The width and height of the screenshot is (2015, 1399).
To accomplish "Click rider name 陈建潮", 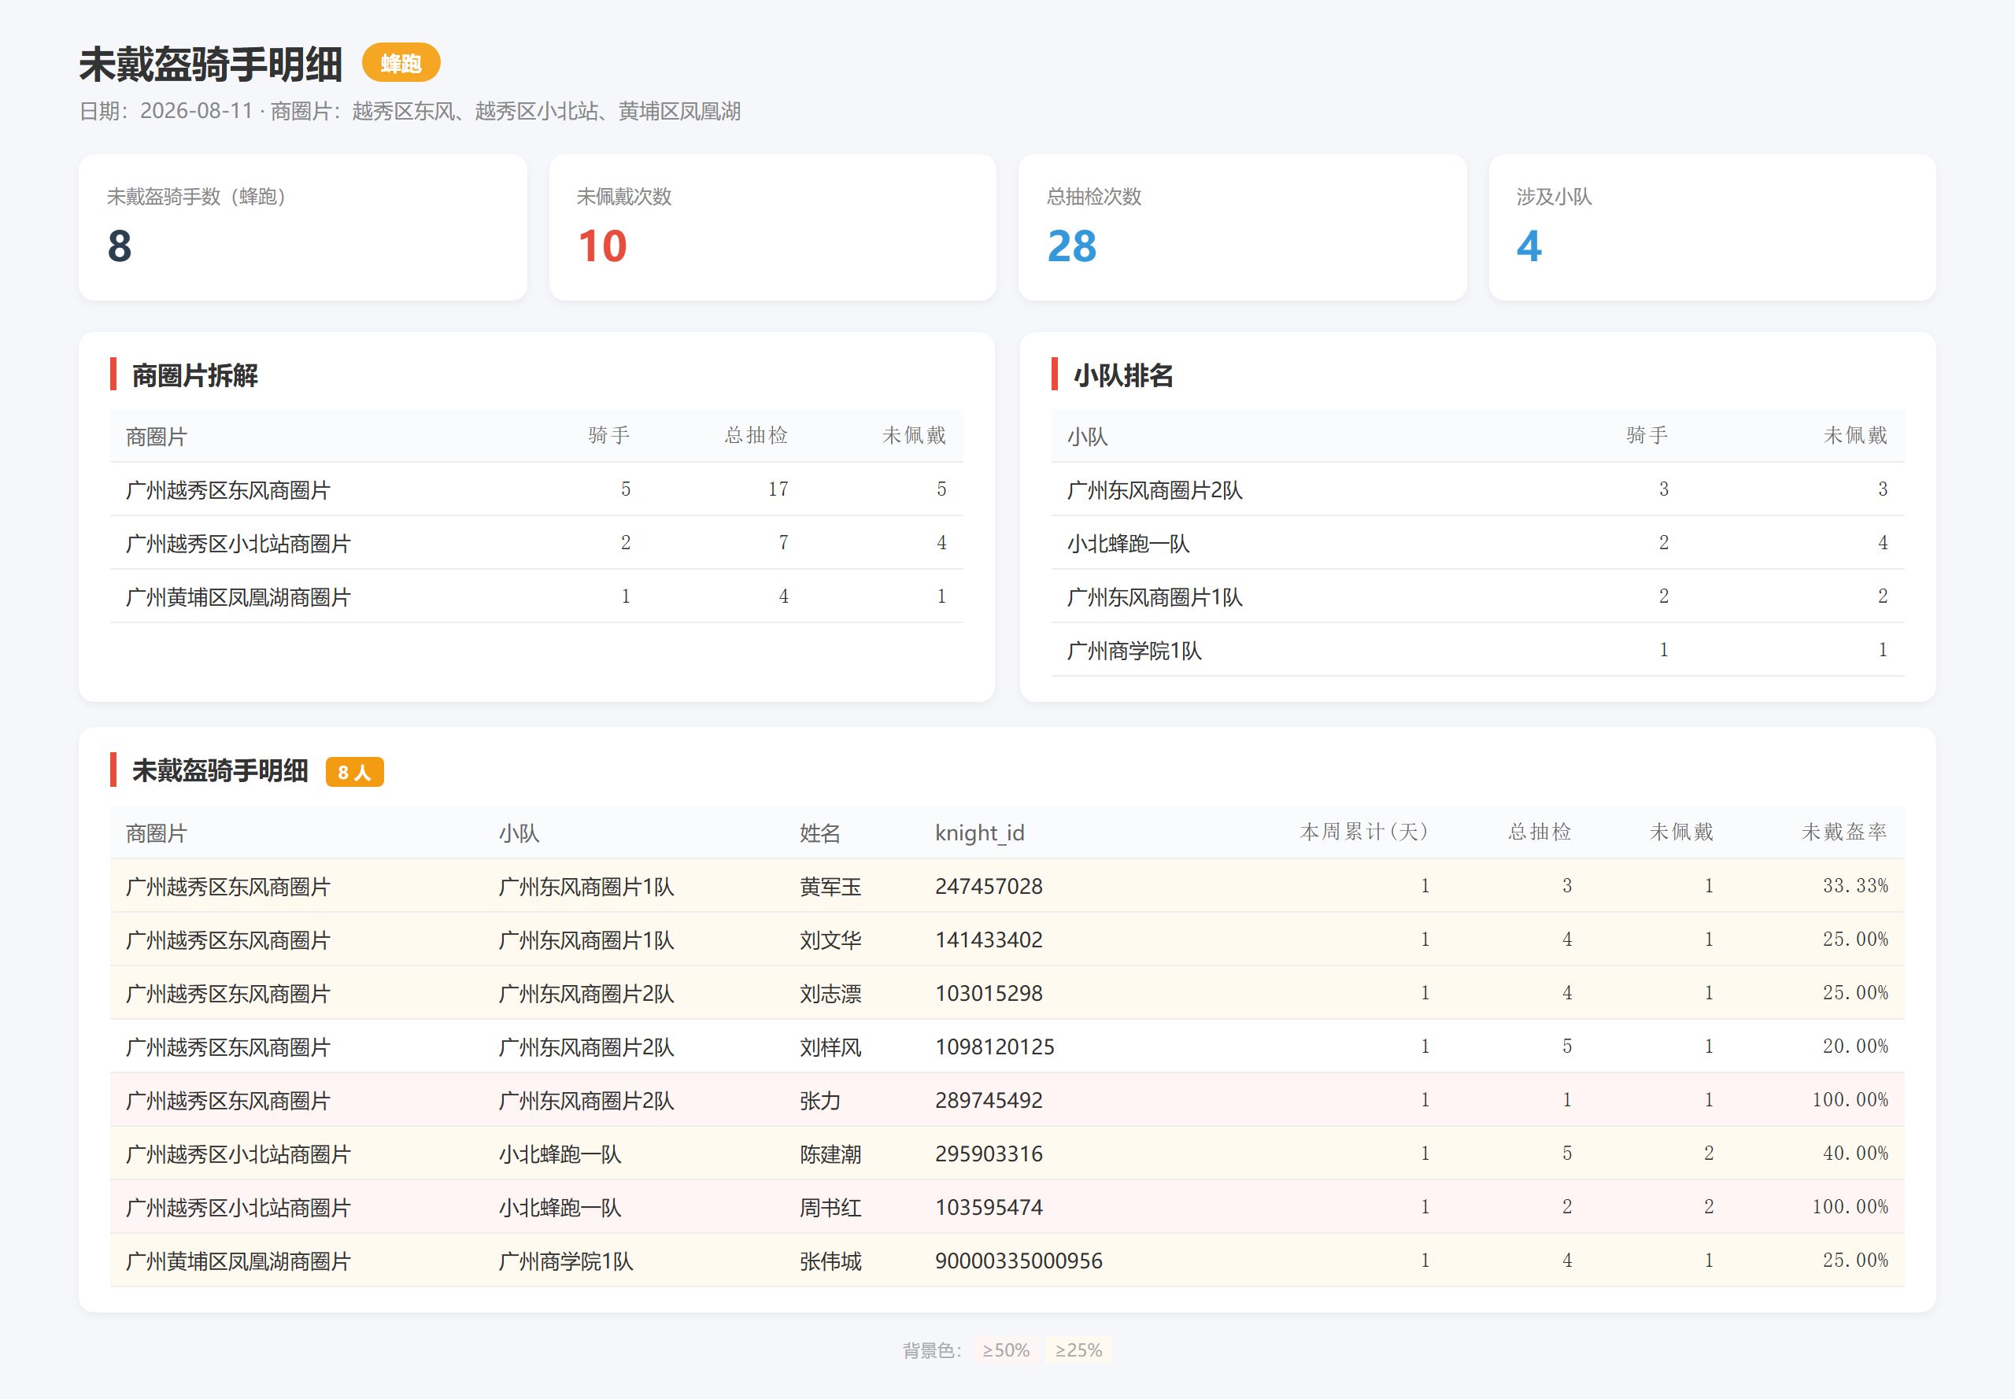I will coord(830,1154).
